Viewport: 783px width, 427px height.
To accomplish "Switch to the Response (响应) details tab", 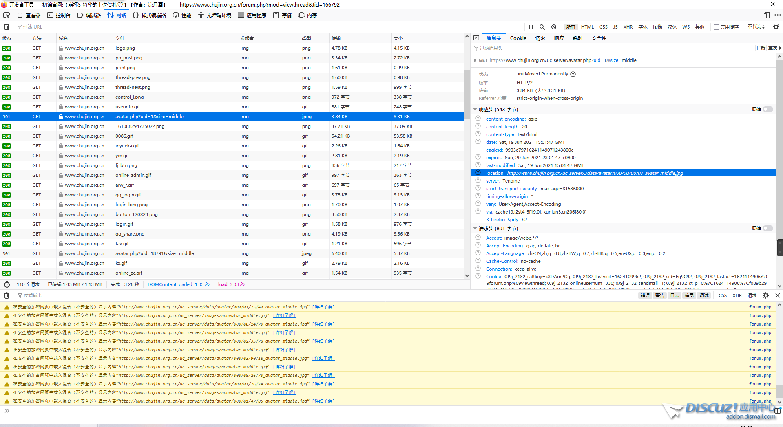I will (559, 38).
